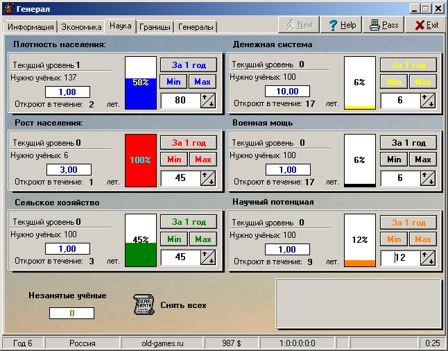The height and width of the screenshot is (351, 448).
Task: Switch to the Экономика tab
Action: 81,27
